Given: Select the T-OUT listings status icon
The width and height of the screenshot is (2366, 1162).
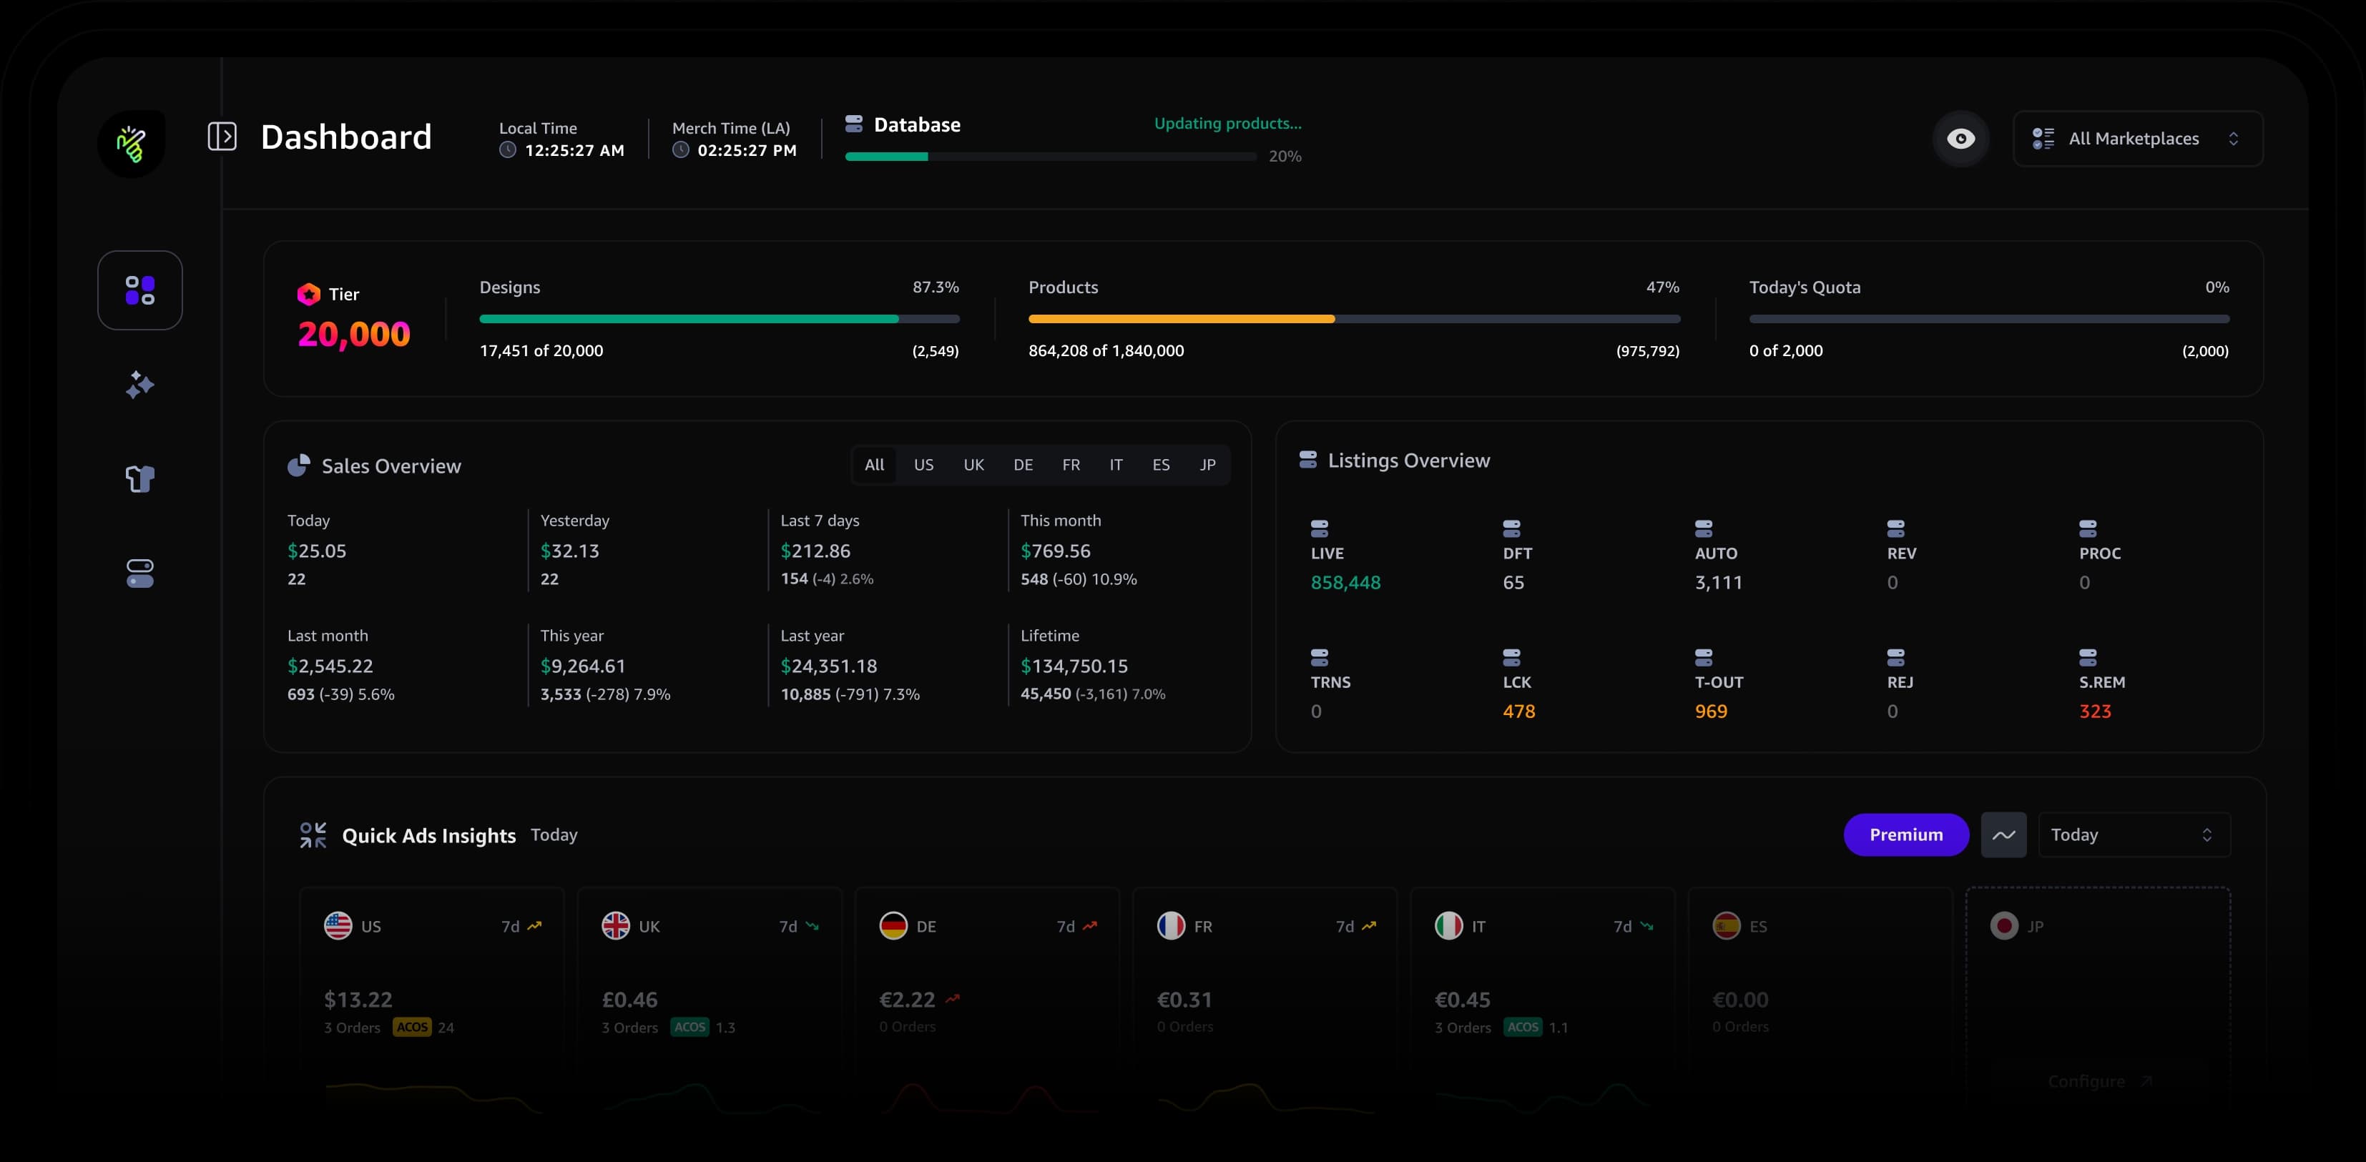Looking at the screenshot, I should tap(1704, 658).
